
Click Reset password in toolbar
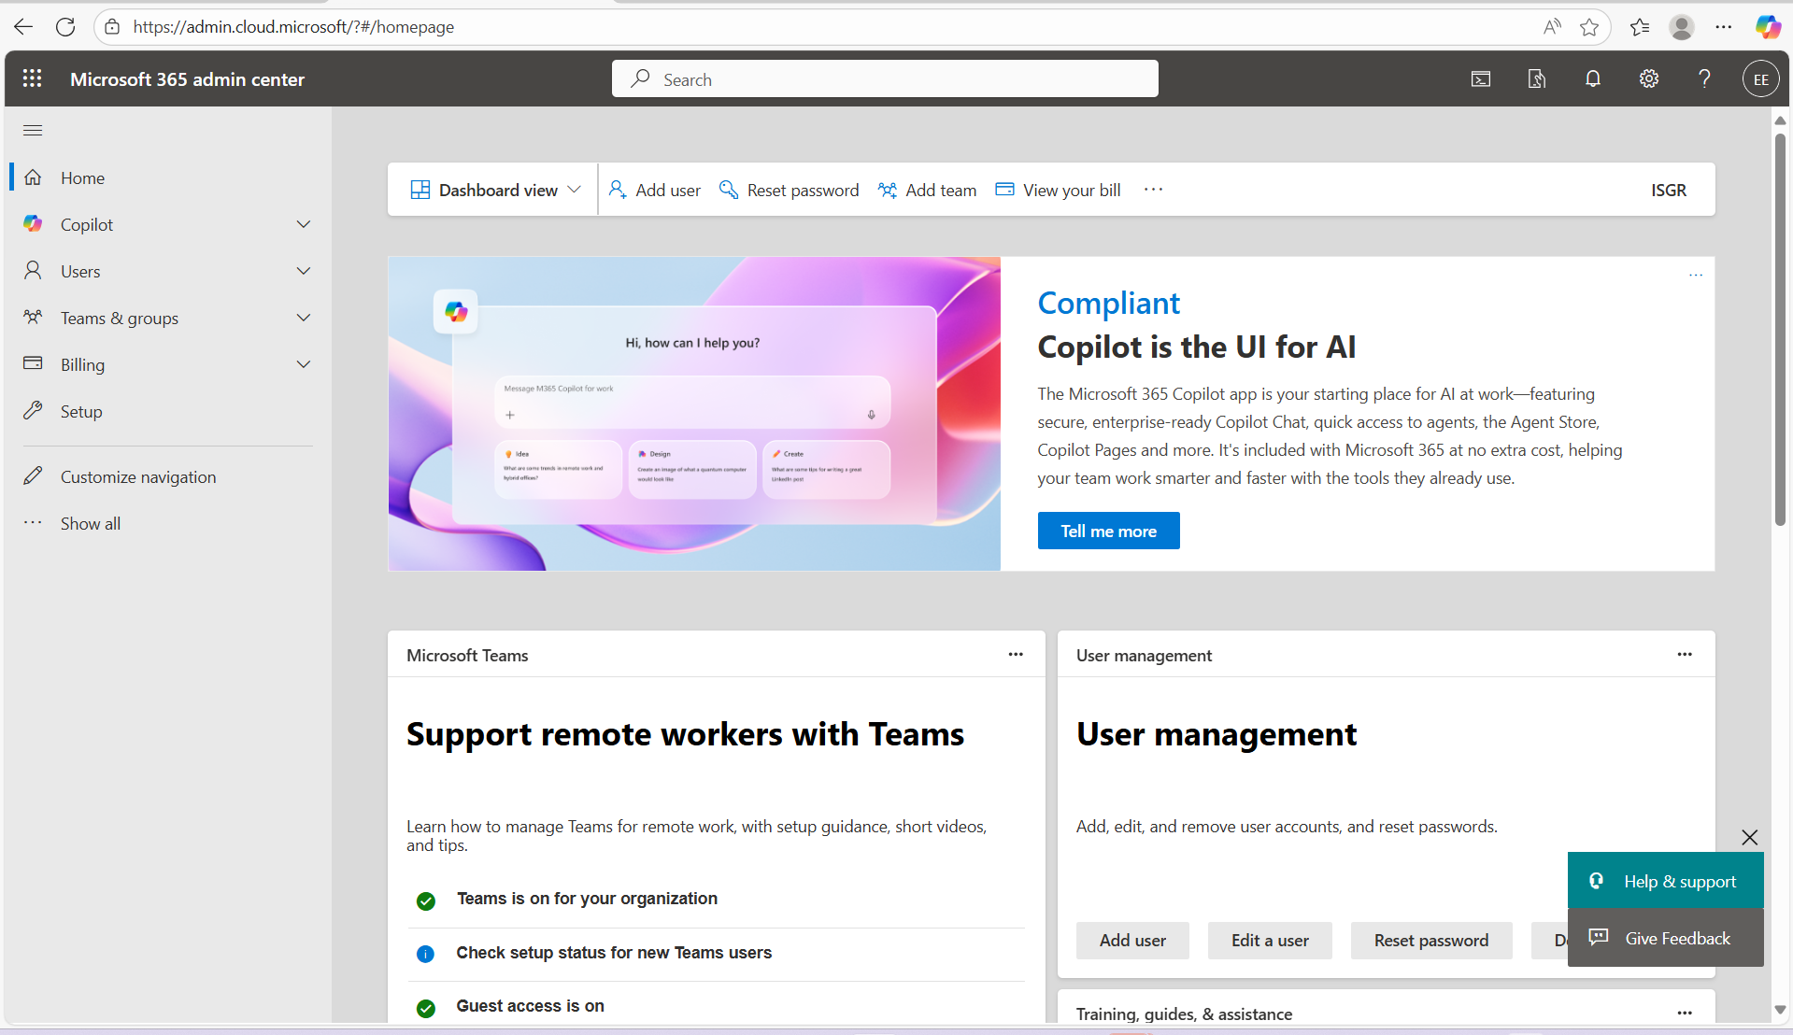click(790, 190)
